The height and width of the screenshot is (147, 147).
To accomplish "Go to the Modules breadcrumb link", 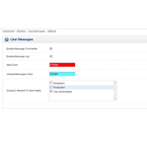I will click(x=21, y=31).
